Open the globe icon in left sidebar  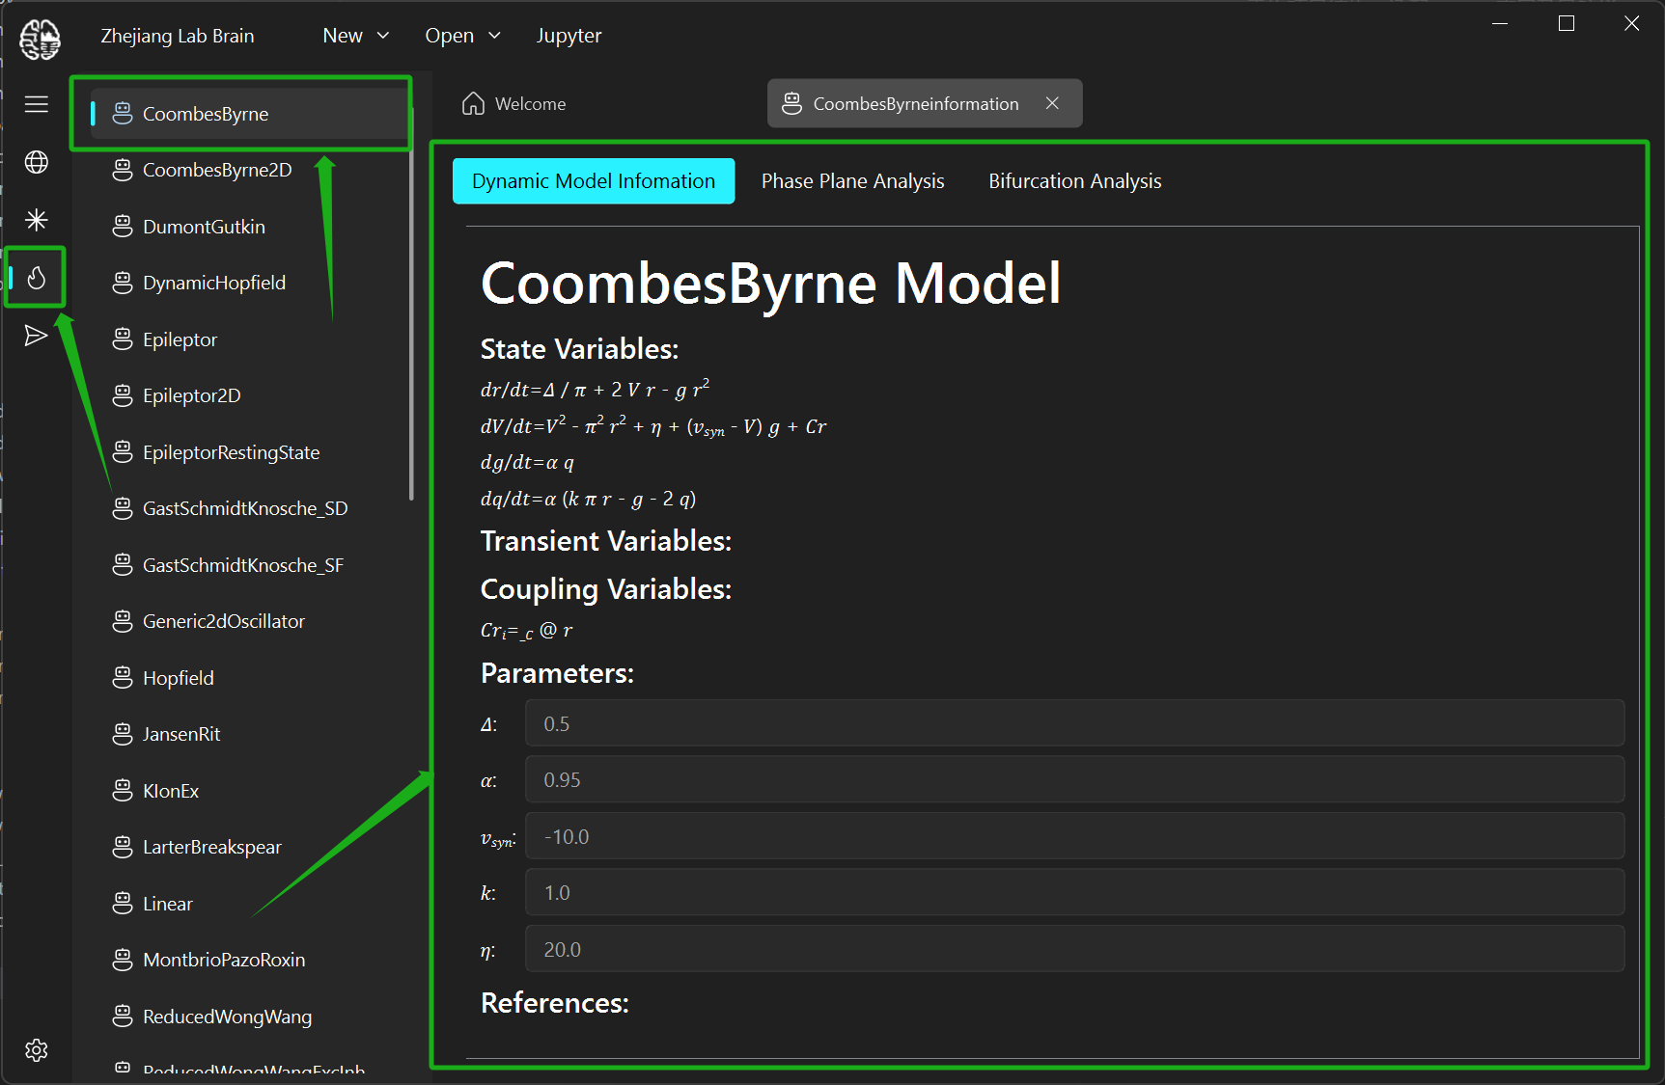[x=37, y=162]
